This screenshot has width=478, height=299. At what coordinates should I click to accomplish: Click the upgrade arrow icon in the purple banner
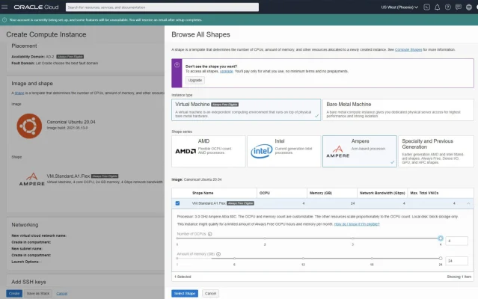click(177, 65)
